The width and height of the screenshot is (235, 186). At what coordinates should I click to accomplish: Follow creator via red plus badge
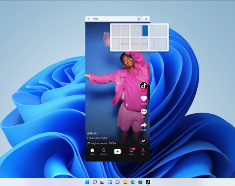pos(144,90)
